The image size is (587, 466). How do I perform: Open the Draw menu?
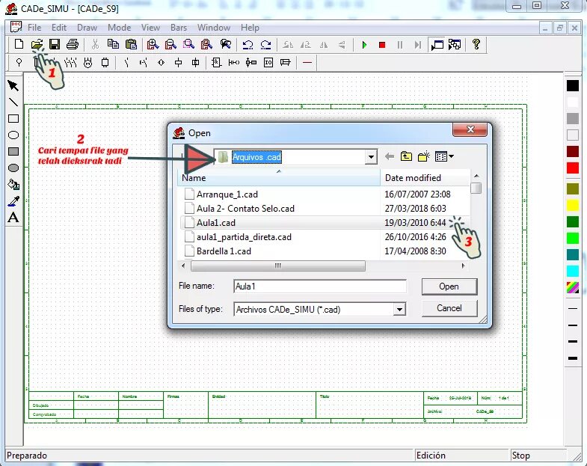[87, 28]
